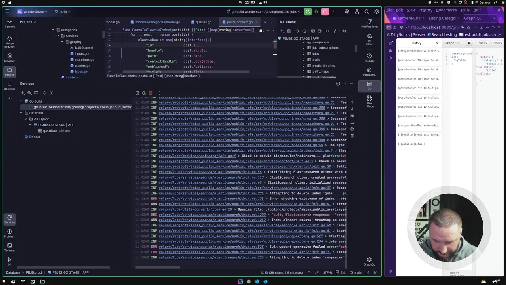Open IDE settings gear

(377, 12)
